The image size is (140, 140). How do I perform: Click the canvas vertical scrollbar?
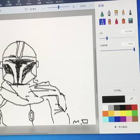coord(96,71)
